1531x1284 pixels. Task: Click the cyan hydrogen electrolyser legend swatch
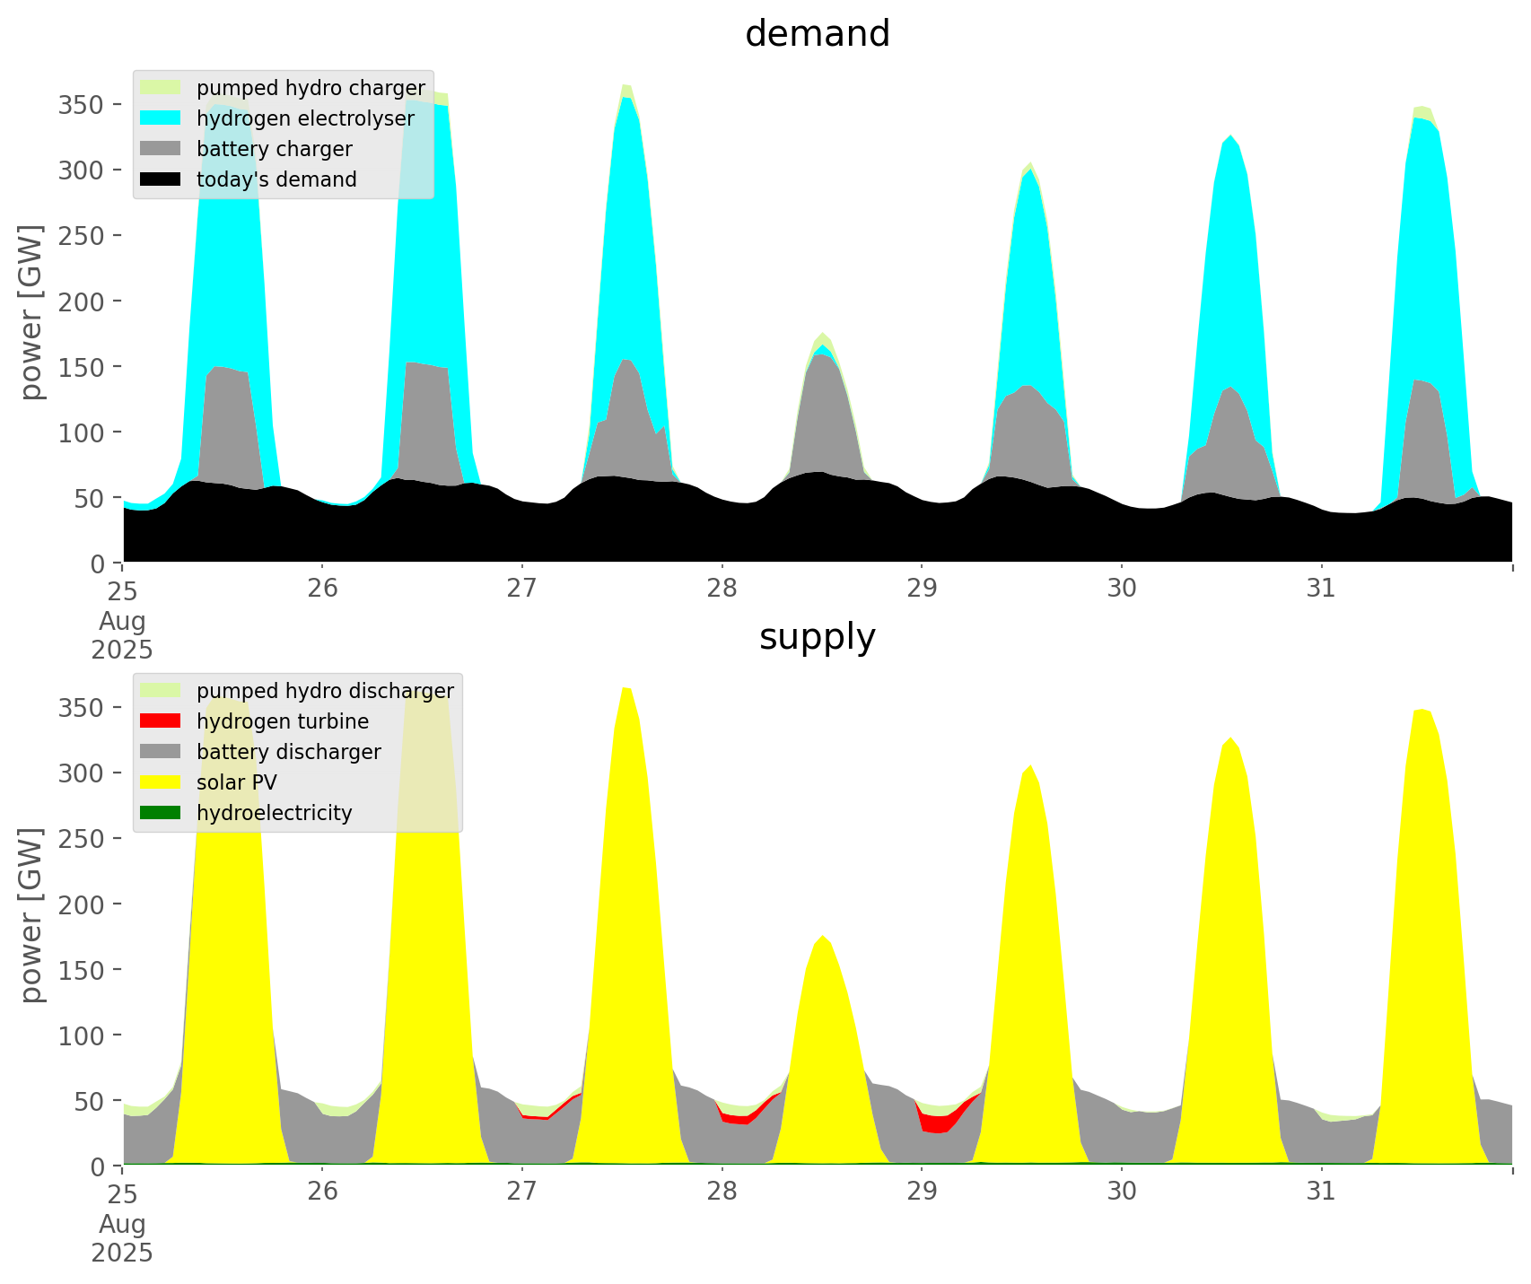tap(162, 118)
